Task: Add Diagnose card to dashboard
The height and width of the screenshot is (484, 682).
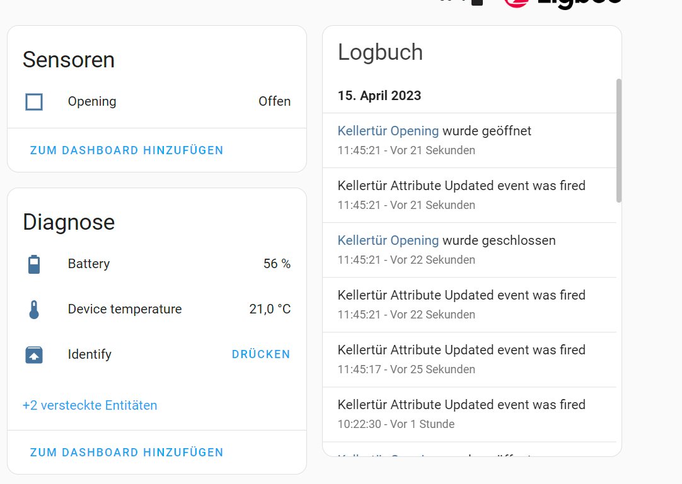Action: [127, 453]
